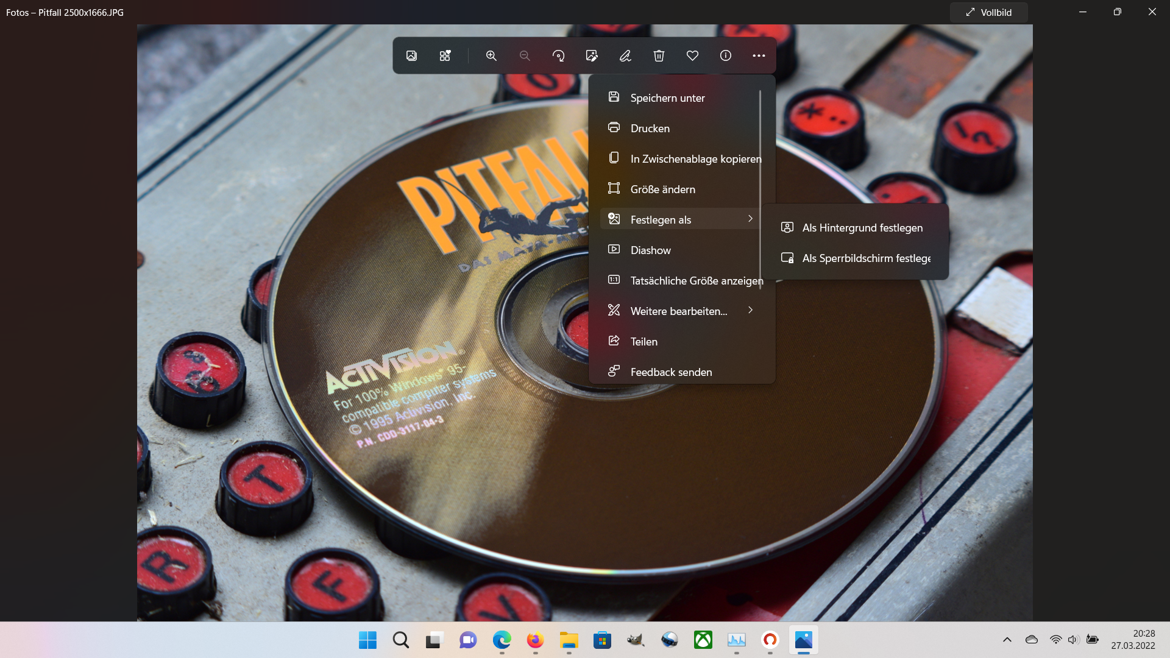1170x658 pixels.
Task: Click the three dots more menu
Action: [759, 55]
